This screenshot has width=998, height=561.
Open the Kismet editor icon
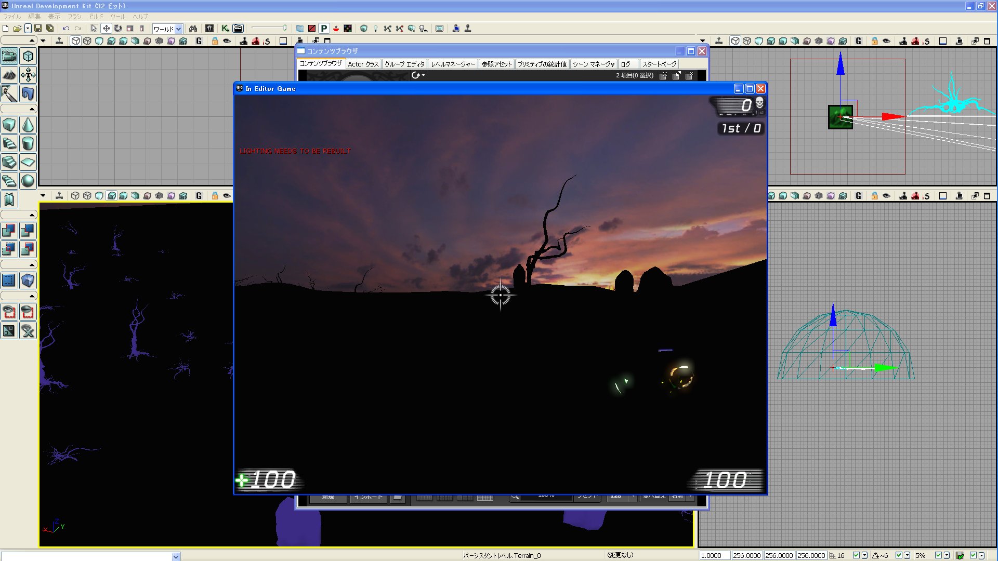[225, 29]
